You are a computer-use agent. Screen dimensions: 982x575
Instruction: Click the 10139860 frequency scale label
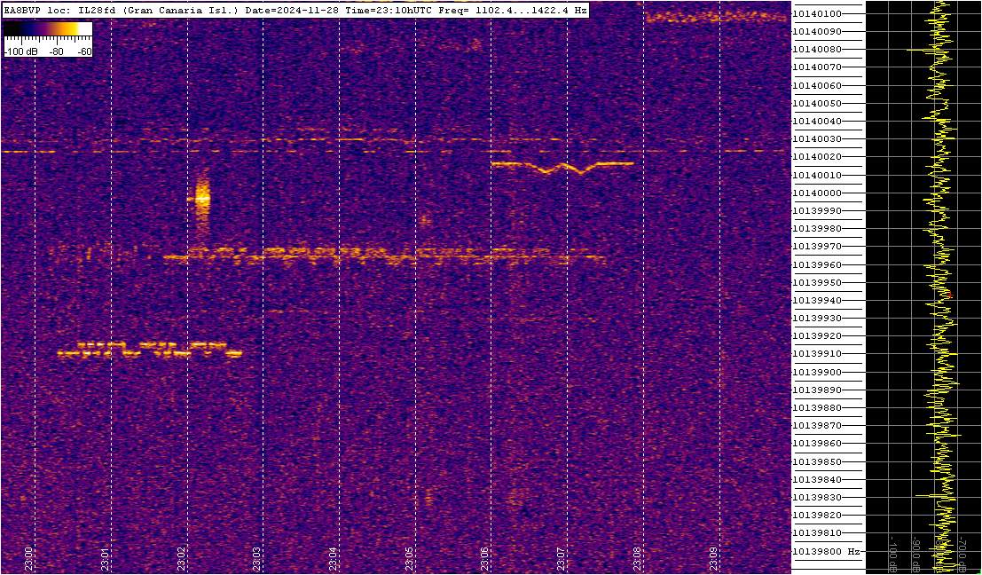[x=817, y=444]
